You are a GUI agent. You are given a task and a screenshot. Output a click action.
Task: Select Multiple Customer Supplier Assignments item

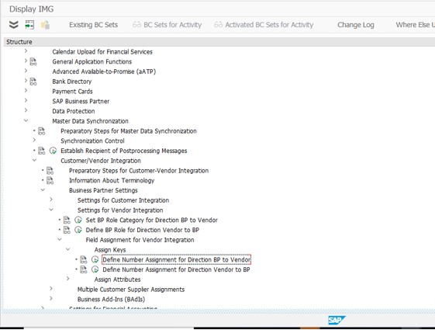(131, 290)
